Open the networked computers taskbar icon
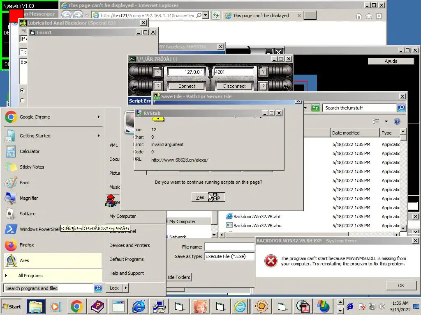Image resolution: width=421 pixels, height=315 pixels. point(159,306)
